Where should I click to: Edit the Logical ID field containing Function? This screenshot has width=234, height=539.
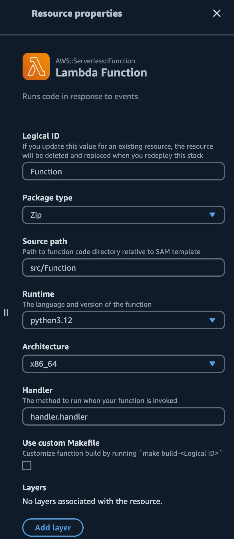coord(123,171)
